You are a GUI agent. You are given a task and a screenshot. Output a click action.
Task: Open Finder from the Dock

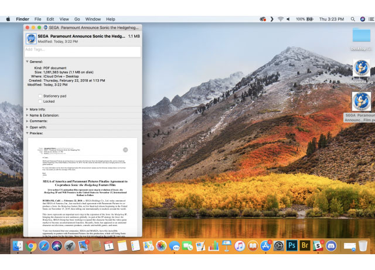coord(18,246)
